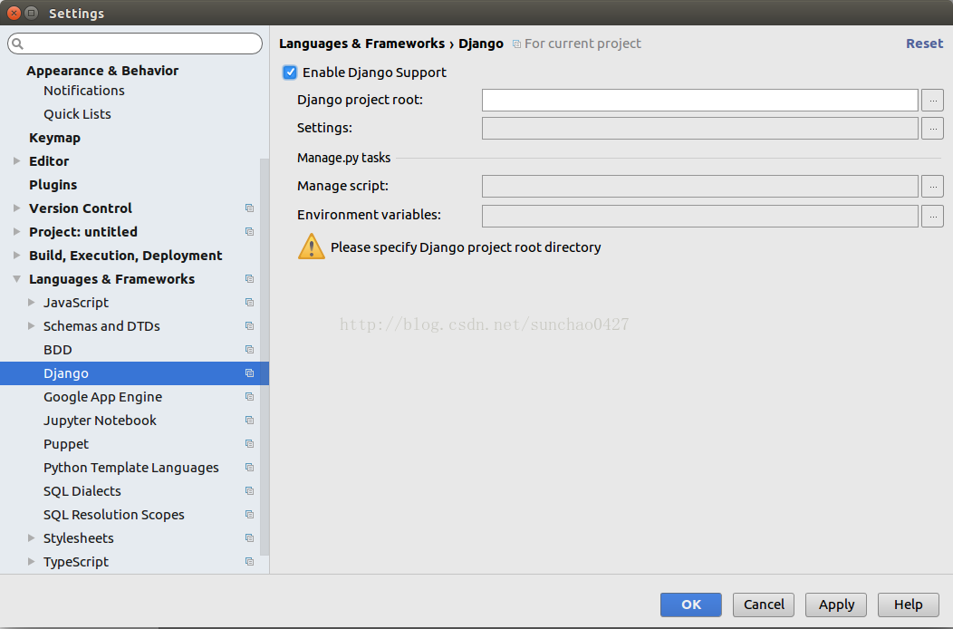Click project-level icon beside Schemas and DTDs

click(x=249, y=326)
